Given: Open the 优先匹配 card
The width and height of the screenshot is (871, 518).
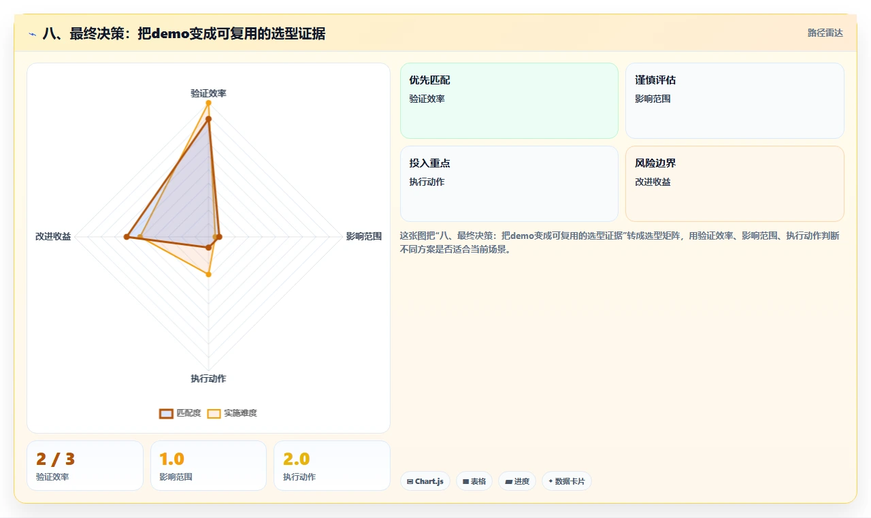Looking at the screenshot, I should pos(509,101).
